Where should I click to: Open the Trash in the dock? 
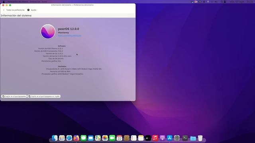[200, 138]
